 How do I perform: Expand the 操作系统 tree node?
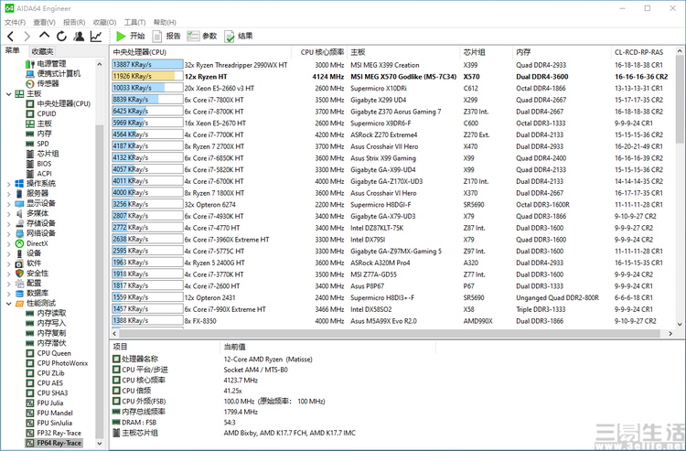[8, 183]
